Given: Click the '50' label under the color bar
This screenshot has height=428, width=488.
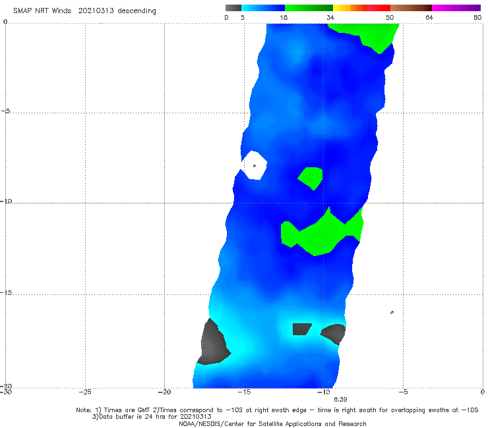Looking at the screenshot, I should point(390,17).
